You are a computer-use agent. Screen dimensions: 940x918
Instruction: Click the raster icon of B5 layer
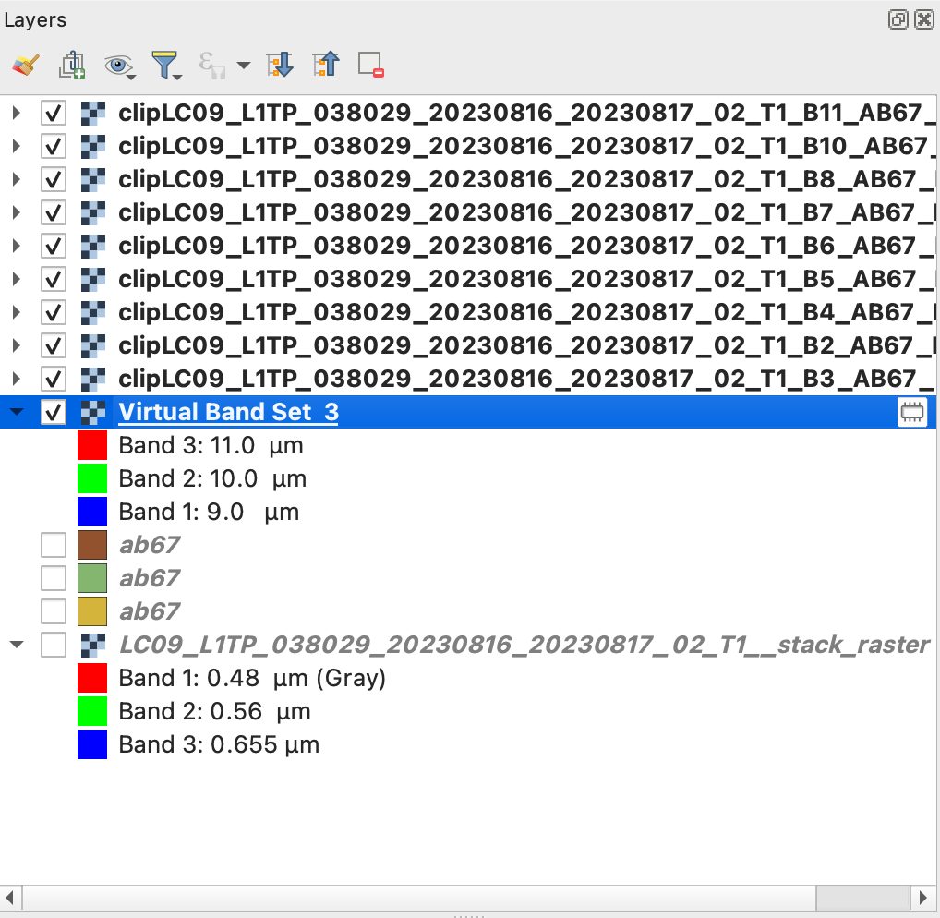click(x=93, y=279)
